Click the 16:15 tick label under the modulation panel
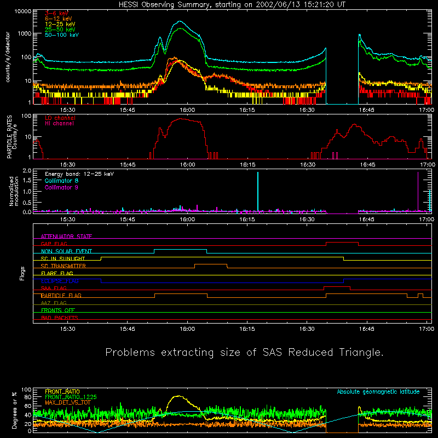This screenshot has height=438, width=438. point(247,220)
